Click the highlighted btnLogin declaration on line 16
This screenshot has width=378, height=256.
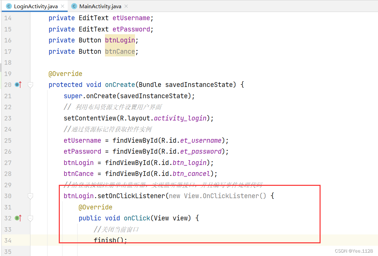tap(120, 40)
